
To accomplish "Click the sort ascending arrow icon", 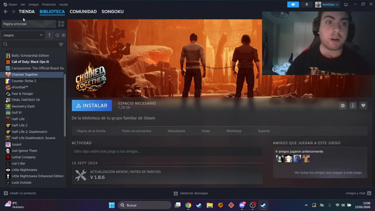I will click(x=49, y=35).
